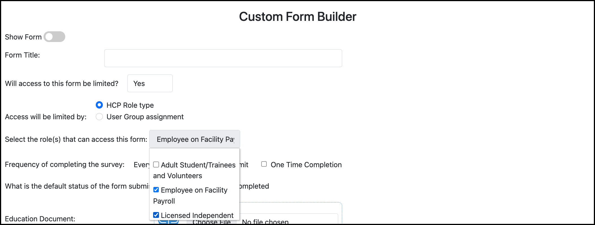Click the Custom Form Builder title
The height and width of the screenshot is (225, 595).
pyautogui.click(x=297, y=16)
